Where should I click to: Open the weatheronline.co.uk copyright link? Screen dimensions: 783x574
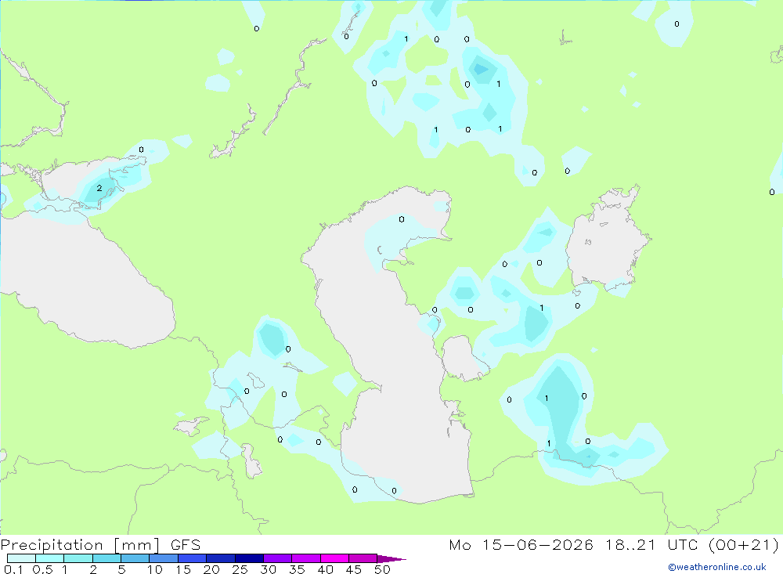click(717, 567)
